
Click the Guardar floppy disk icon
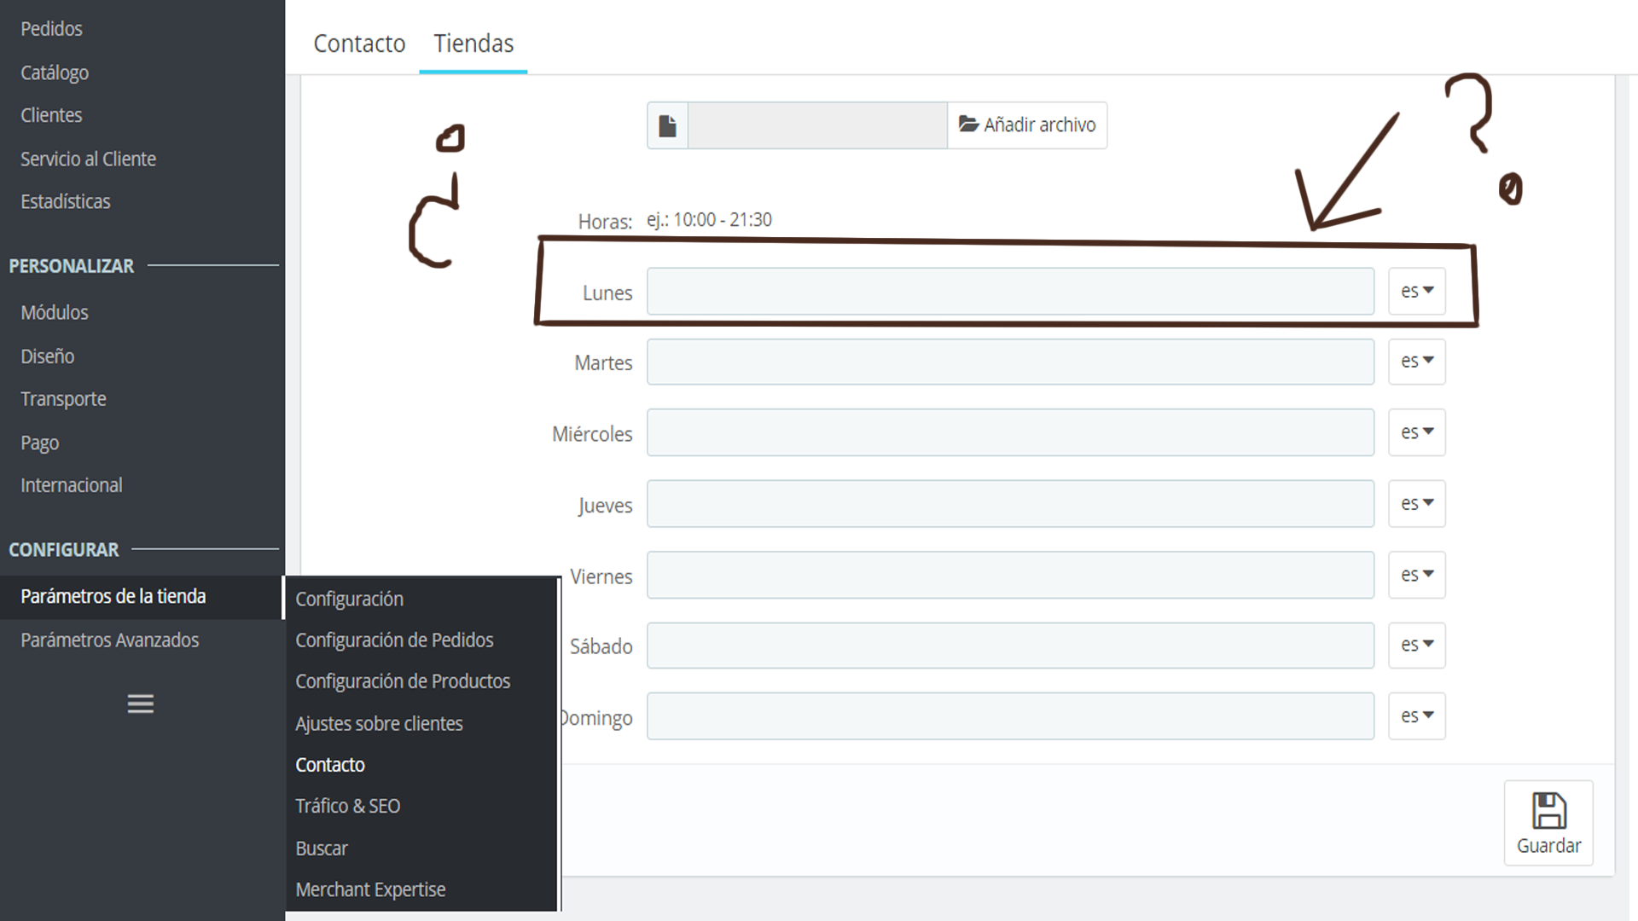click(x=1548, y=811)
